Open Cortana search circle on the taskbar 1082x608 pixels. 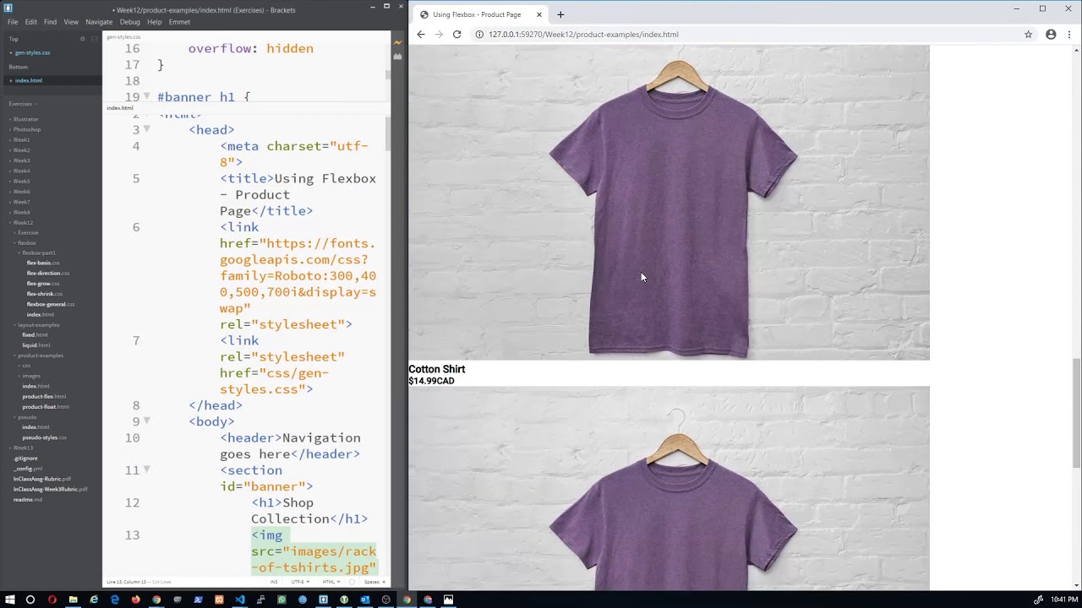[30, 600]
